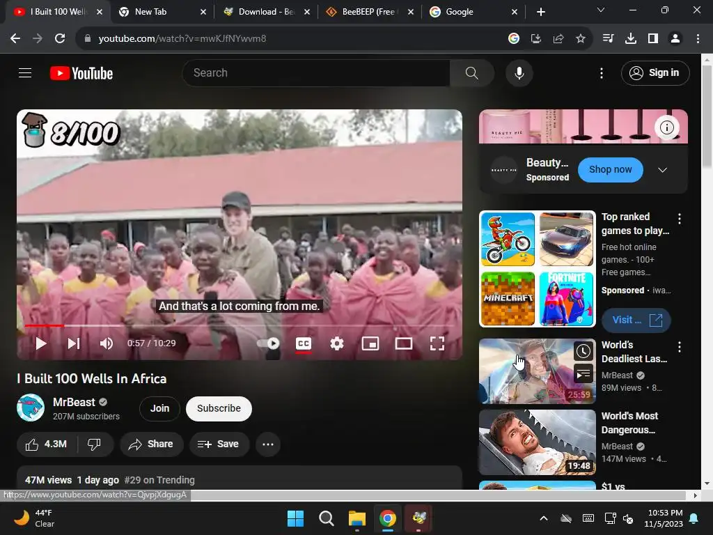Image resolution: width=713 pixels, height=535 pixels.
Task: Dislike the video
Action: click(94, 444)
